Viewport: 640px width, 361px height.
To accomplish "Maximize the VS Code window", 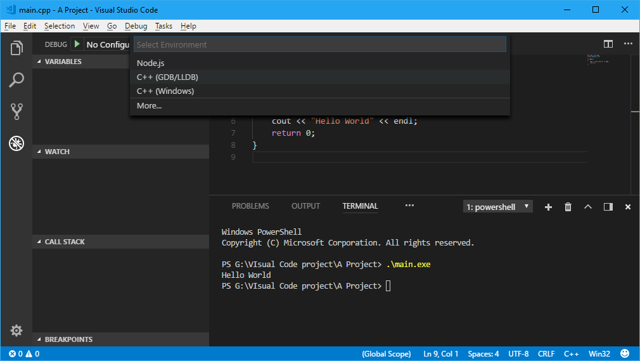I will (596, 10).
